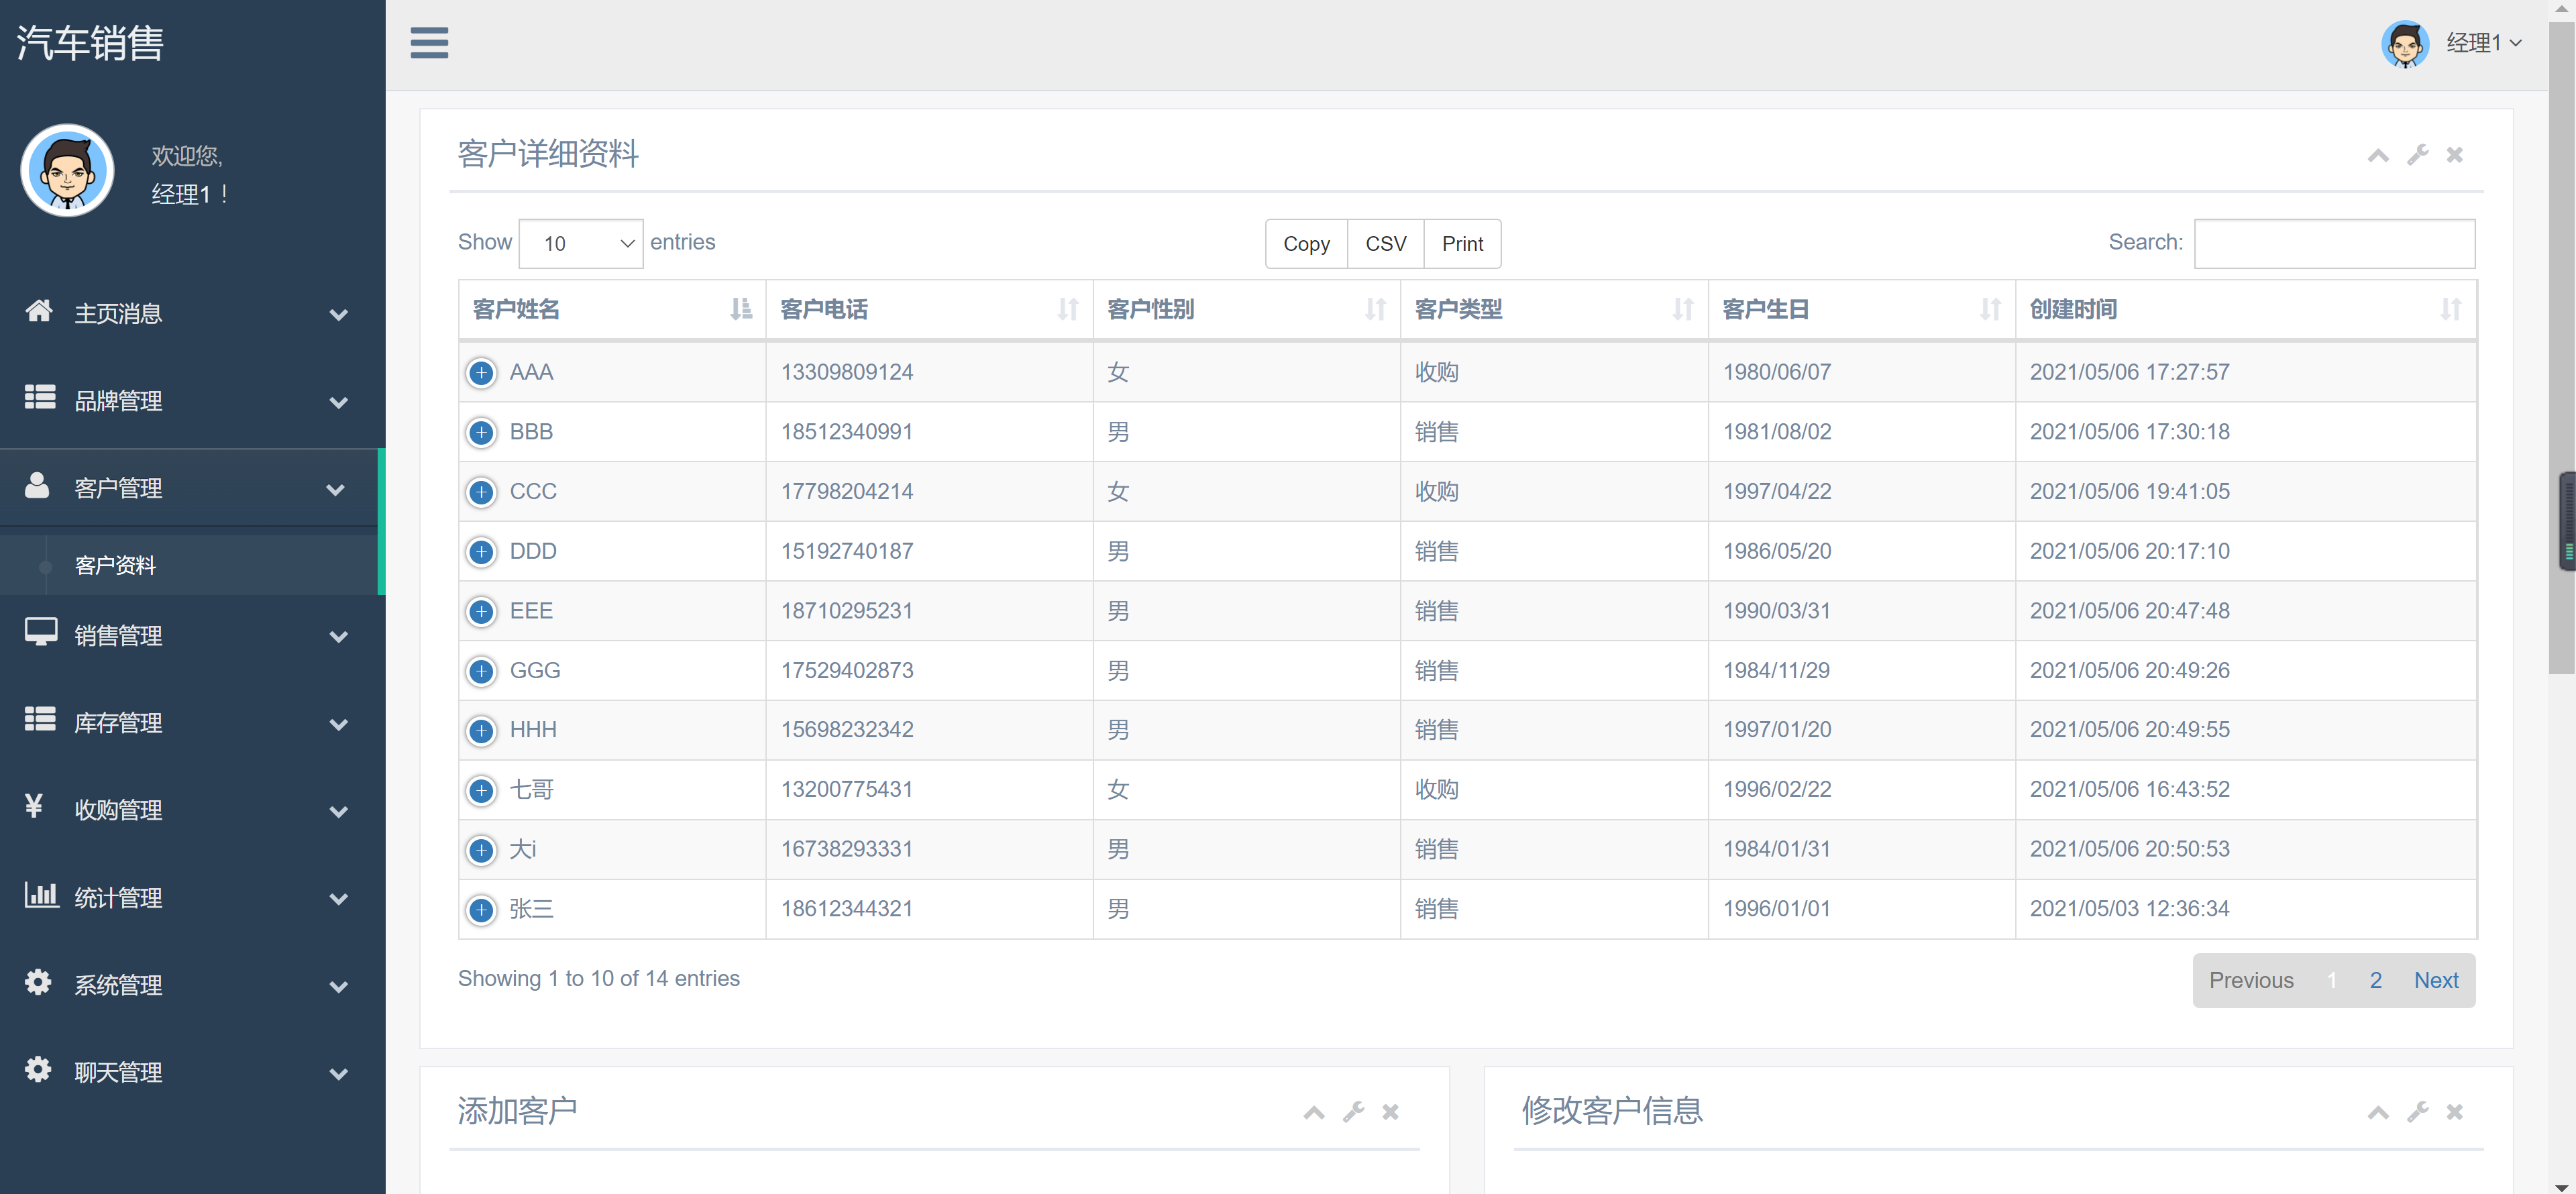Toggle the hamburger sidebar menu

coord(429,43)
